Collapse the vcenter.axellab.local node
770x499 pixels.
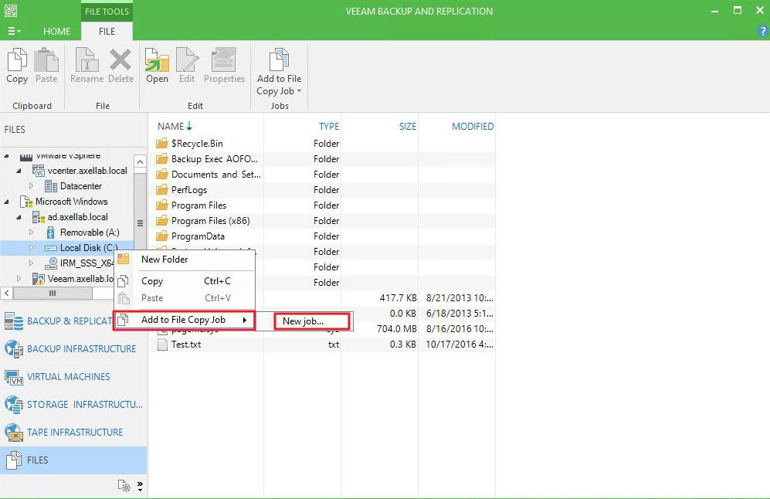(19, 171)
